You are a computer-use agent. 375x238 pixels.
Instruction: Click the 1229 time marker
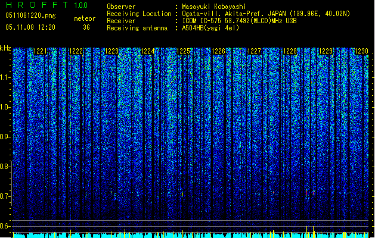326,51
